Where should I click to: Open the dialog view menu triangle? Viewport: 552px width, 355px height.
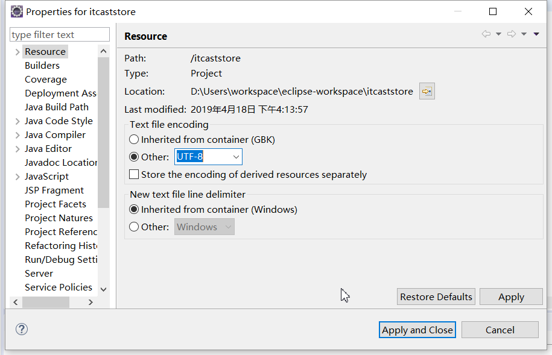click(x=536, y=34)
